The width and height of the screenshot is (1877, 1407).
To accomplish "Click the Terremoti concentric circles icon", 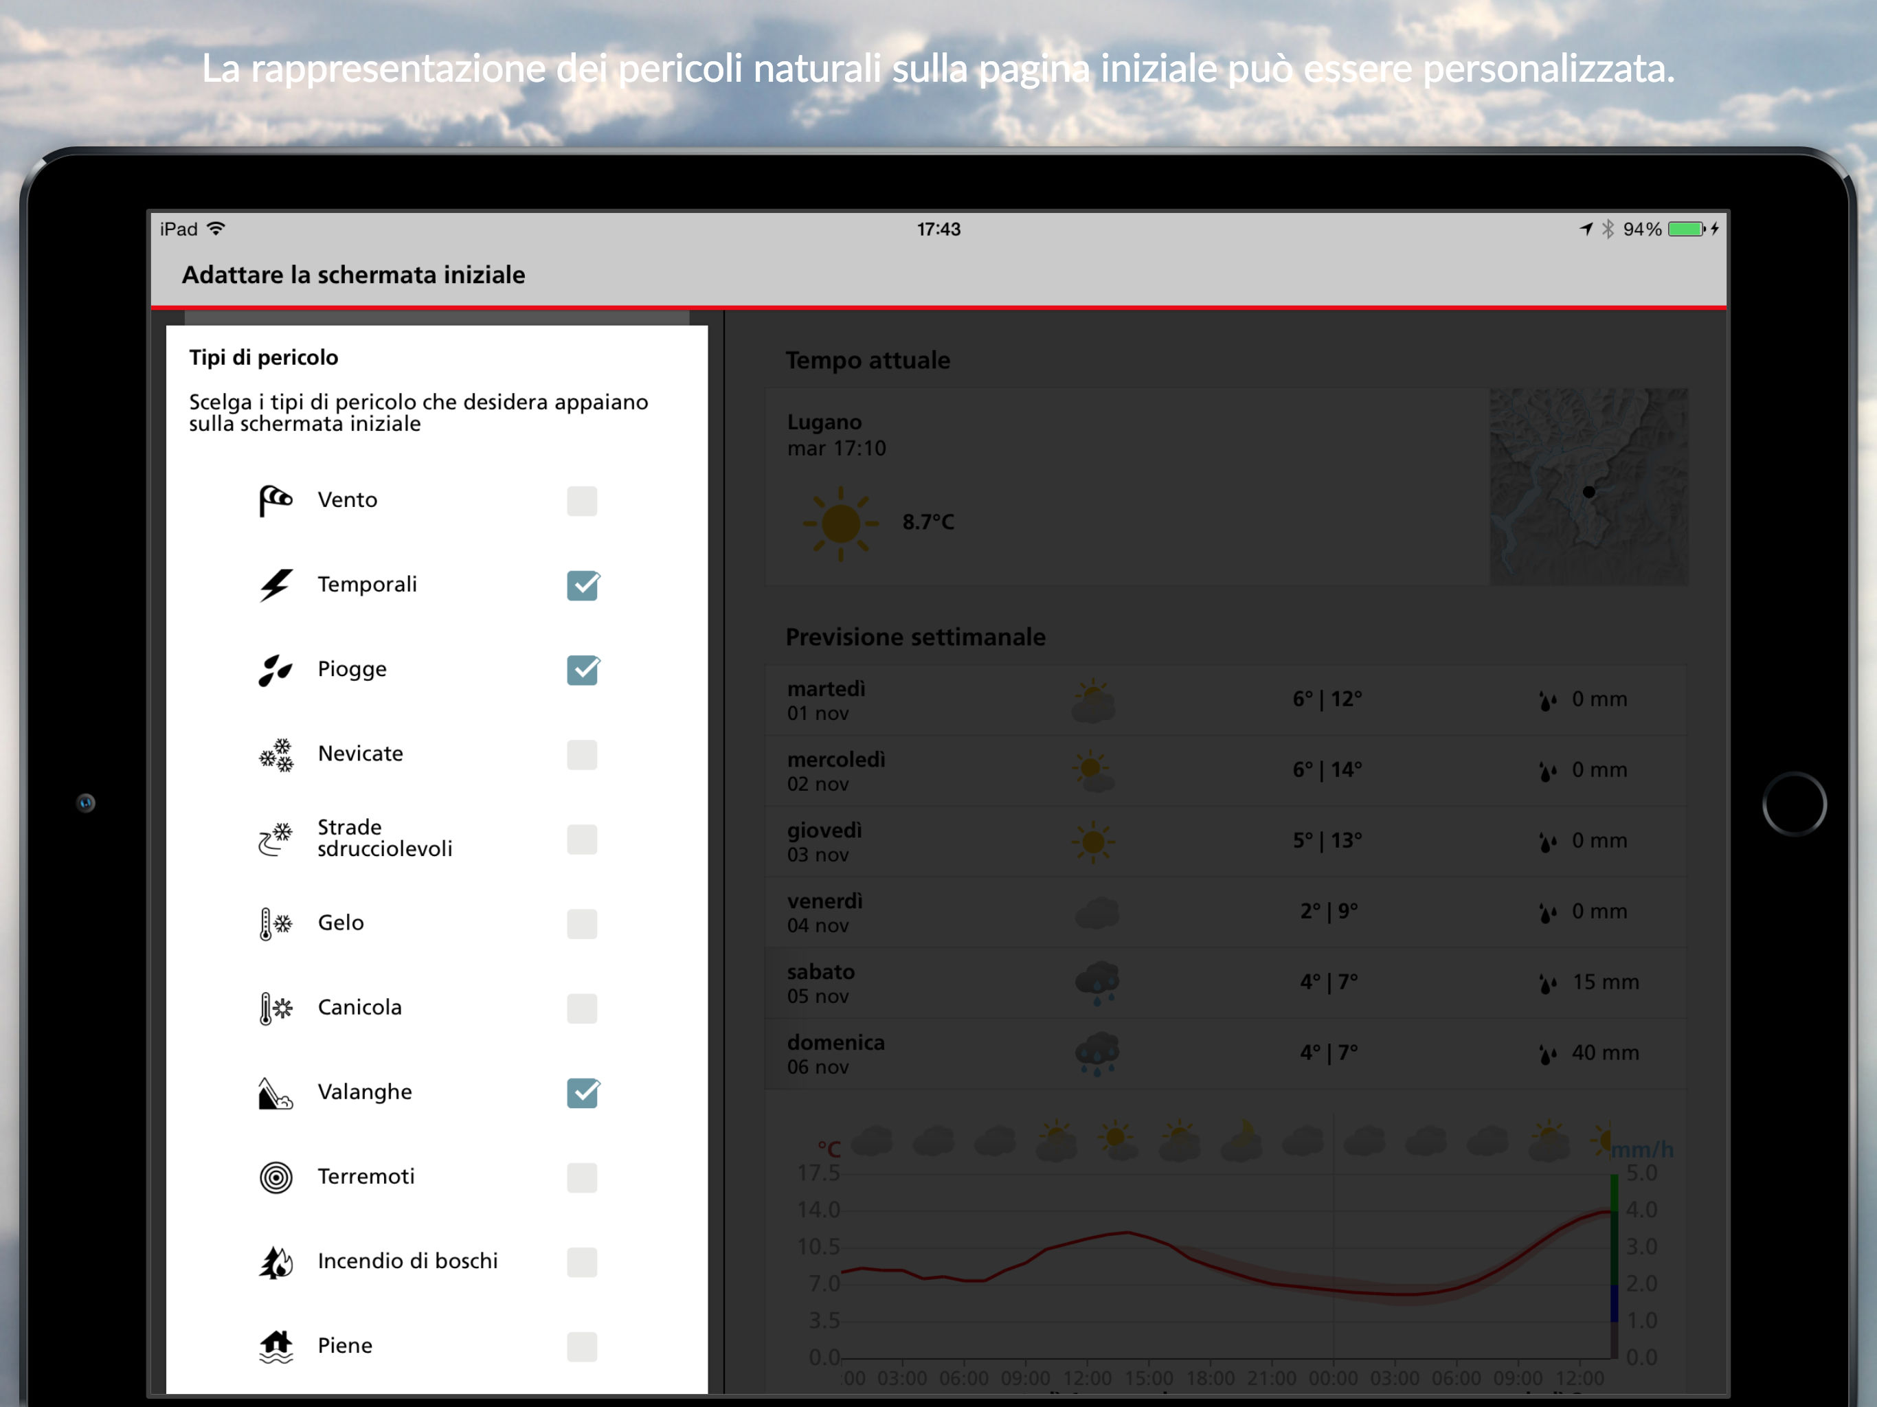I will [276, 1177].
